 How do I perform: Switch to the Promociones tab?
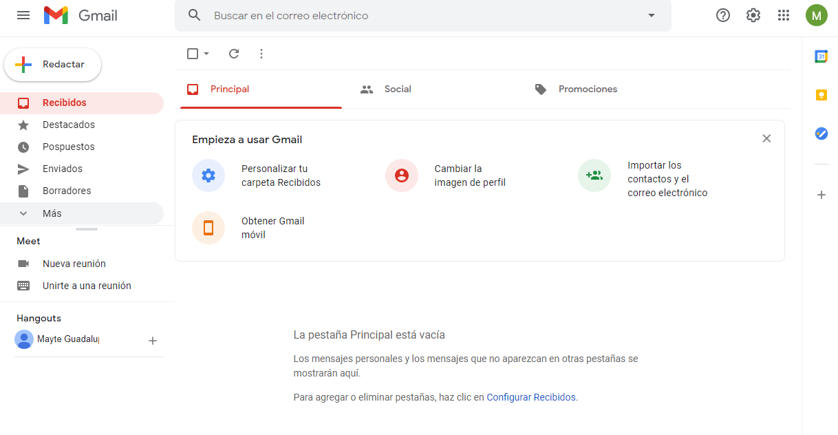click(610, 89)
